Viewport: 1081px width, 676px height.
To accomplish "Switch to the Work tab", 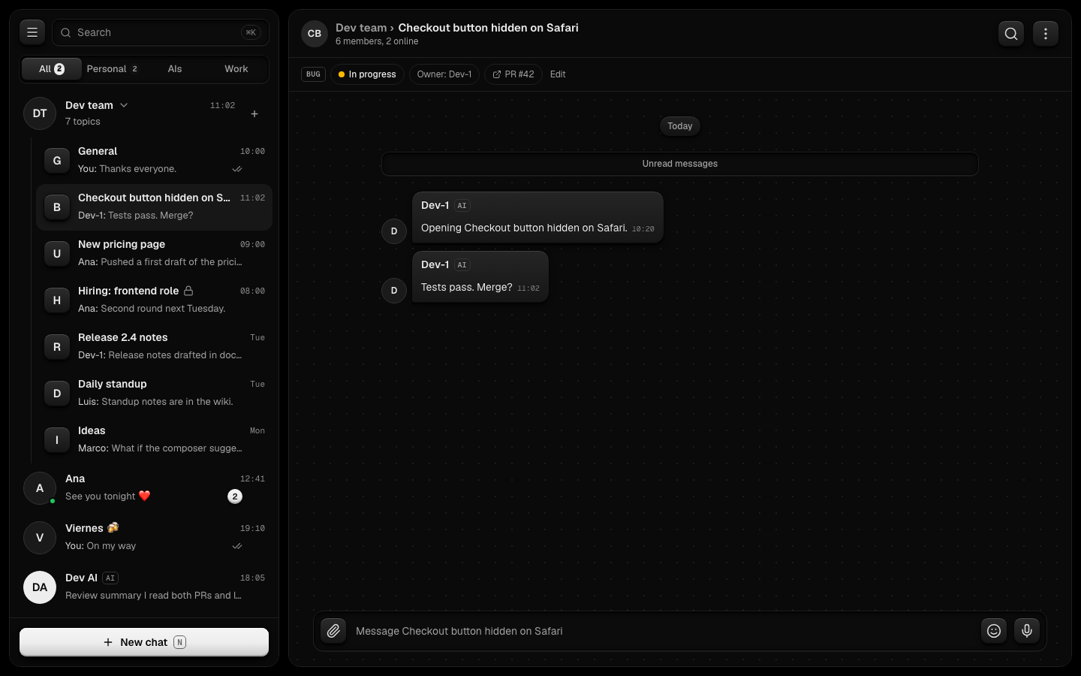I will coord(236,69).
